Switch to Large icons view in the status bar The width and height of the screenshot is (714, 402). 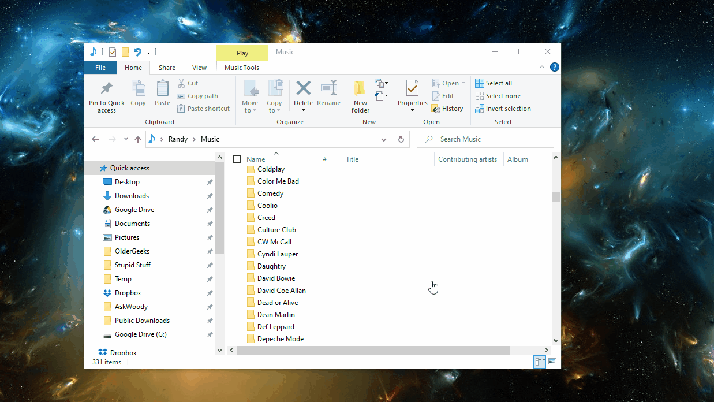coord(552,362)
